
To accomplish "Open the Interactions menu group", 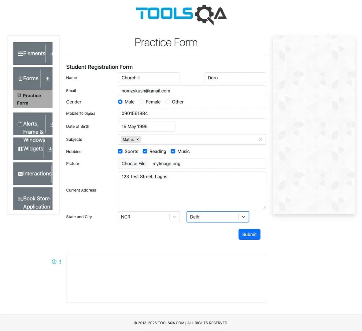I will (33, 174).
